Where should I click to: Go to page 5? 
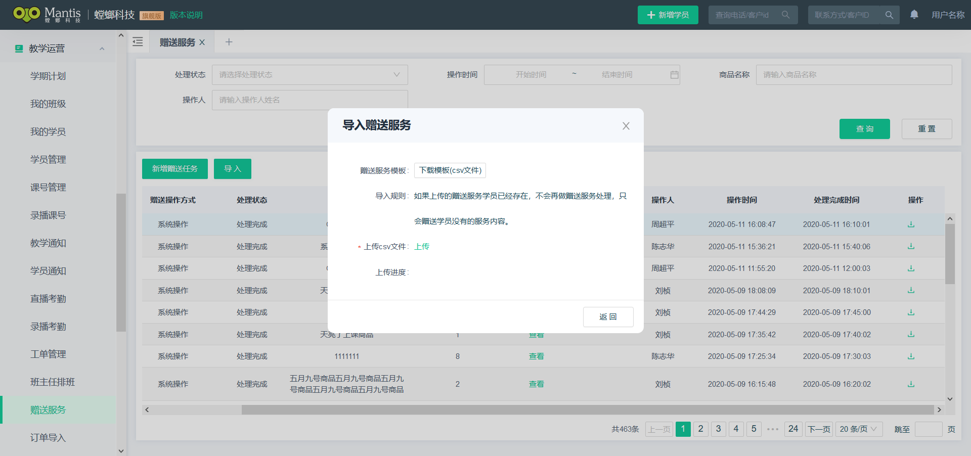click(x=754, y=429)
